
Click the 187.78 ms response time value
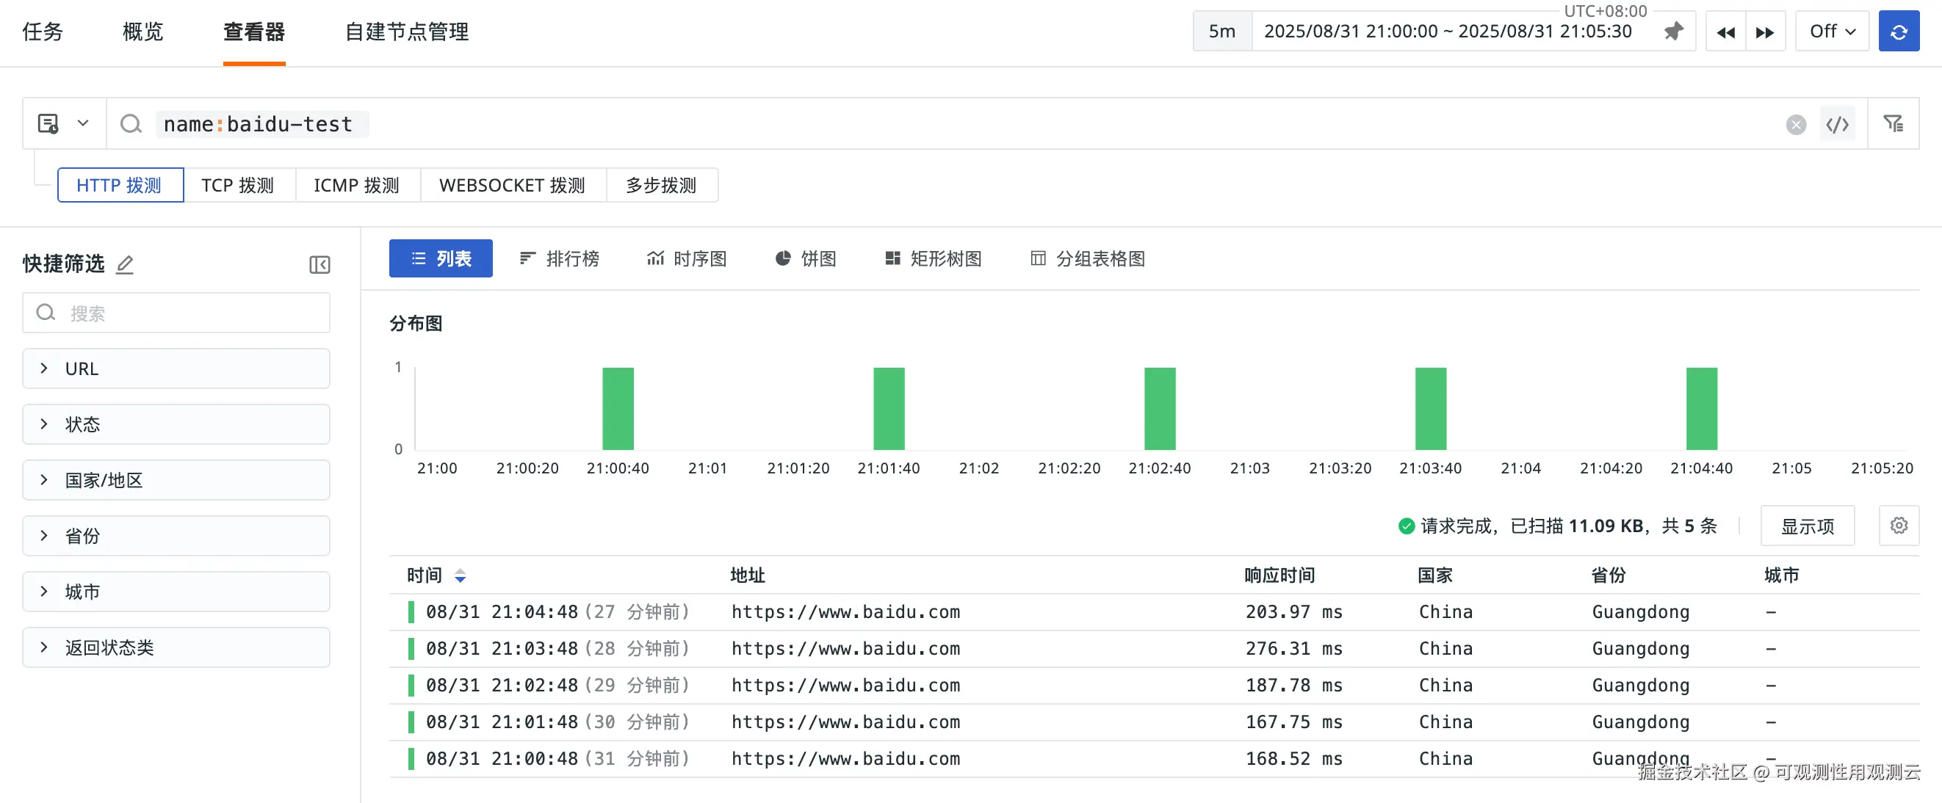point(1293,686)
